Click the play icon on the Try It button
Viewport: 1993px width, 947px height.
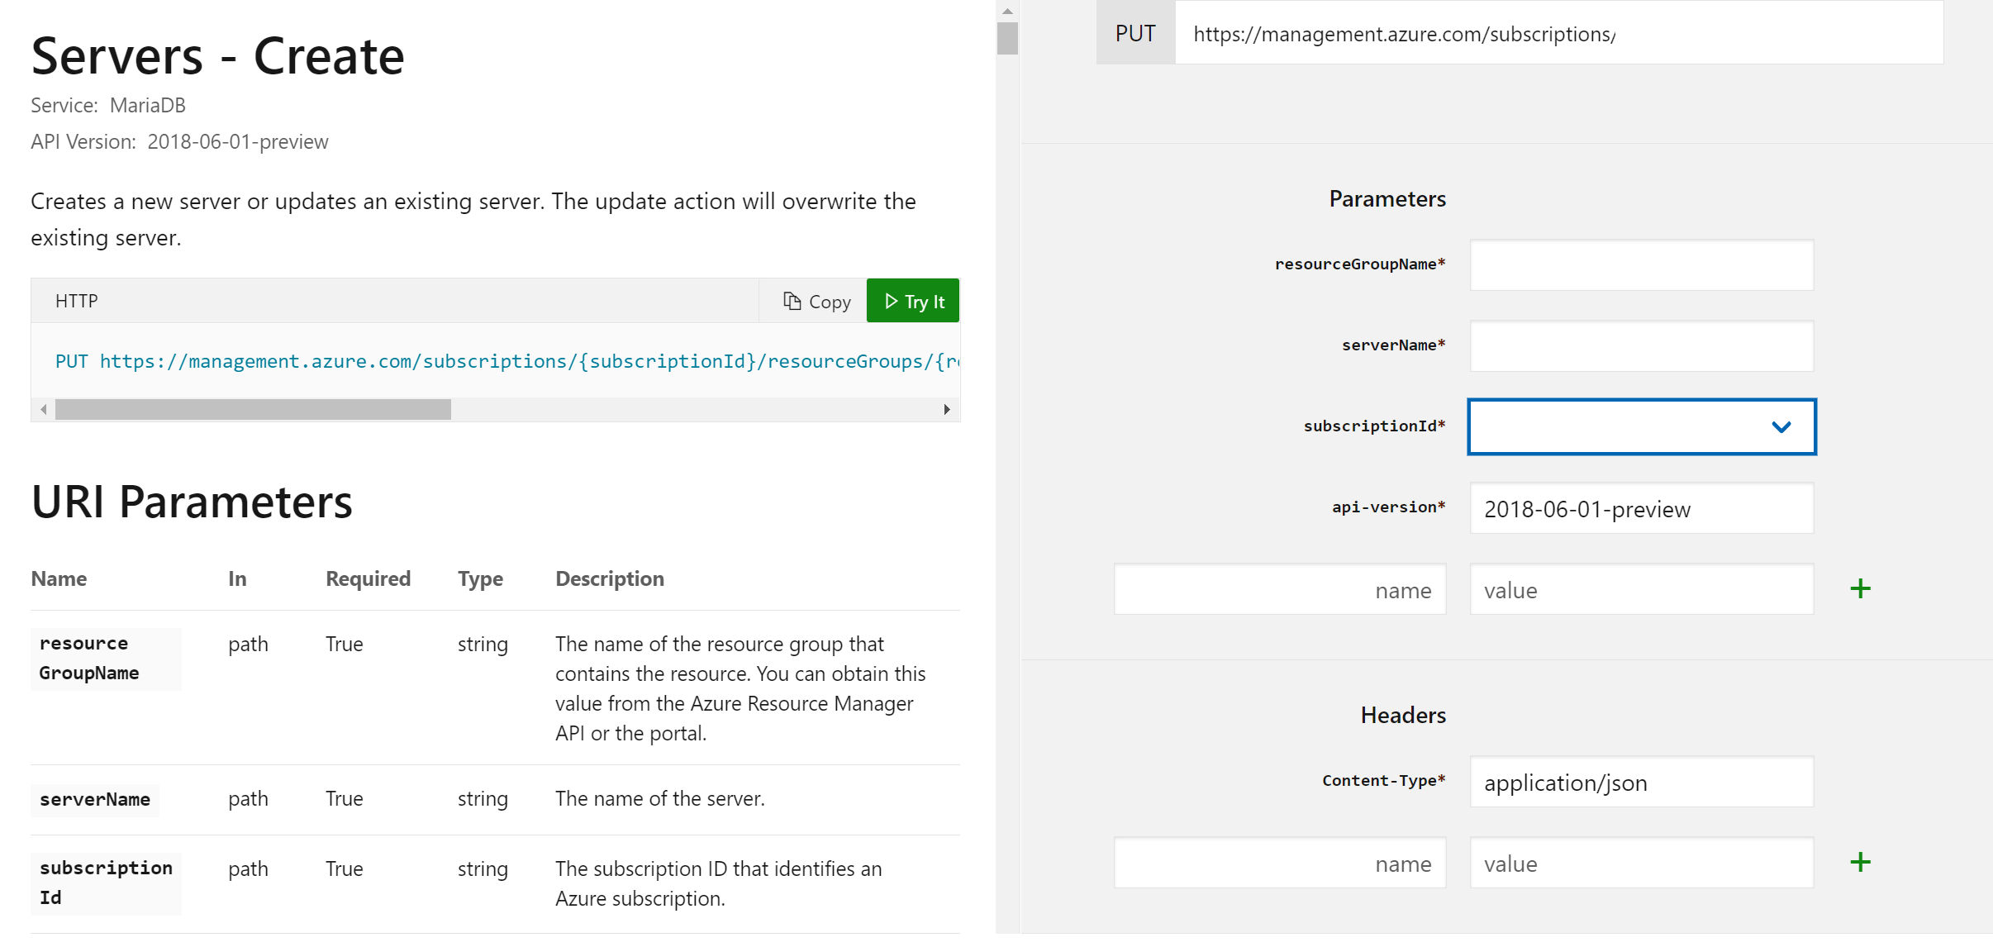[893, 301]
